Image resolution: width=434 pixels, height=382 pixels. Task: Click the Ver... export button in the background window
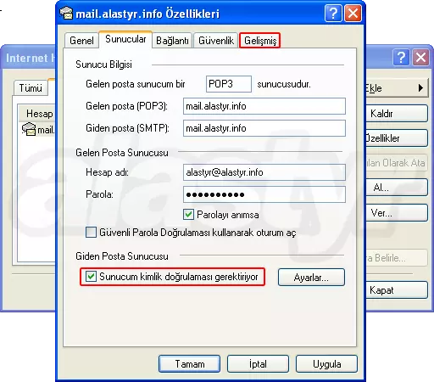coord(397,213)
